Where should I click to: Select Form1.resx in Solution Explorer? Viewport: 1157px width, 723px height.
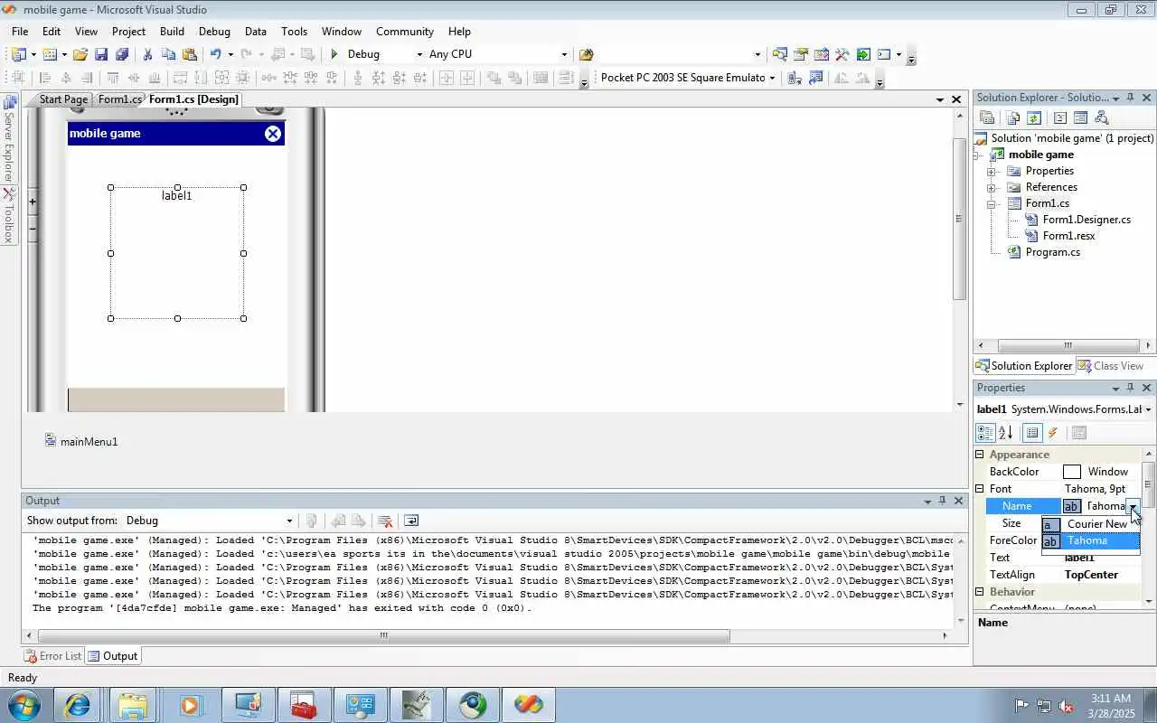(x=1068, y=236)
